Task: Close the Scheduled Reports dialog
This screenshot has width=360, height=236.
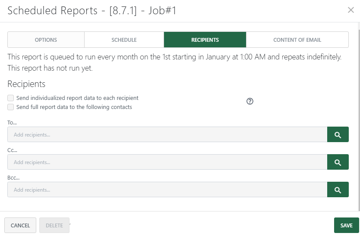Action: pos(351,10)
